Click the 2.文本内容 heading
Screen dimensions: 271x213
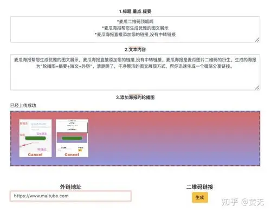pyautogui.click(x=135, y=49)
